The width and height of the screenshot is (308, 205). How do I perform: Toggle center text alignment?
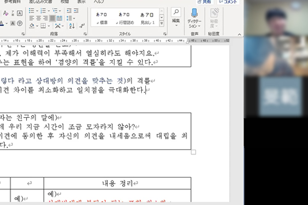point(38,18)
